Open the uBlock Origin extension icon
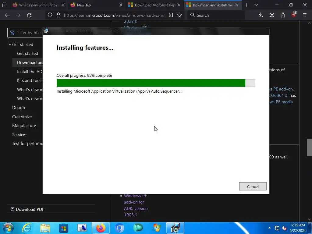Image resolution: width=312 pixels, height=234 pixels. pos(294,15)
